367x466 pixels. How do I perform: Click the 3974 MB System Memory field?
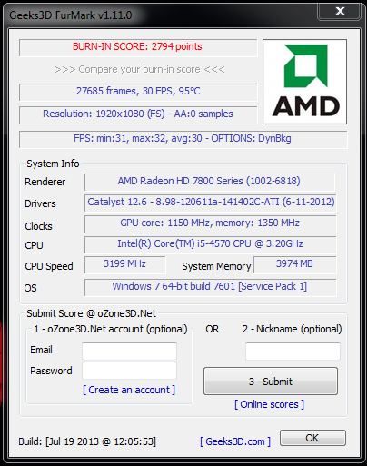tap(295, 264)
